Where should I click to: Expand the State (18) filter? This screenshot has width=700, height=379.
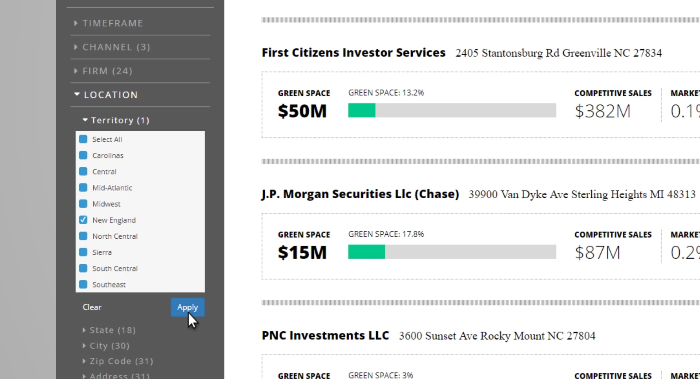click(x=112, y=330)
